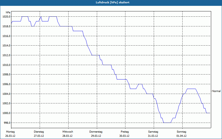Image resolution: width=222 pixels, height=139 pixels.
Task: Click the Dienstag day label
Action: pyautogui.click(x=39, y=132)
